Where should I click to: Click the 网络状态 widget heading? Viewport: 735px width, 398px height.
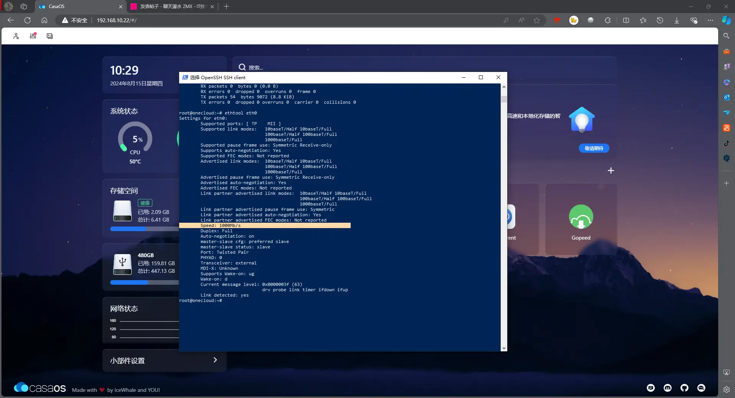124,308
